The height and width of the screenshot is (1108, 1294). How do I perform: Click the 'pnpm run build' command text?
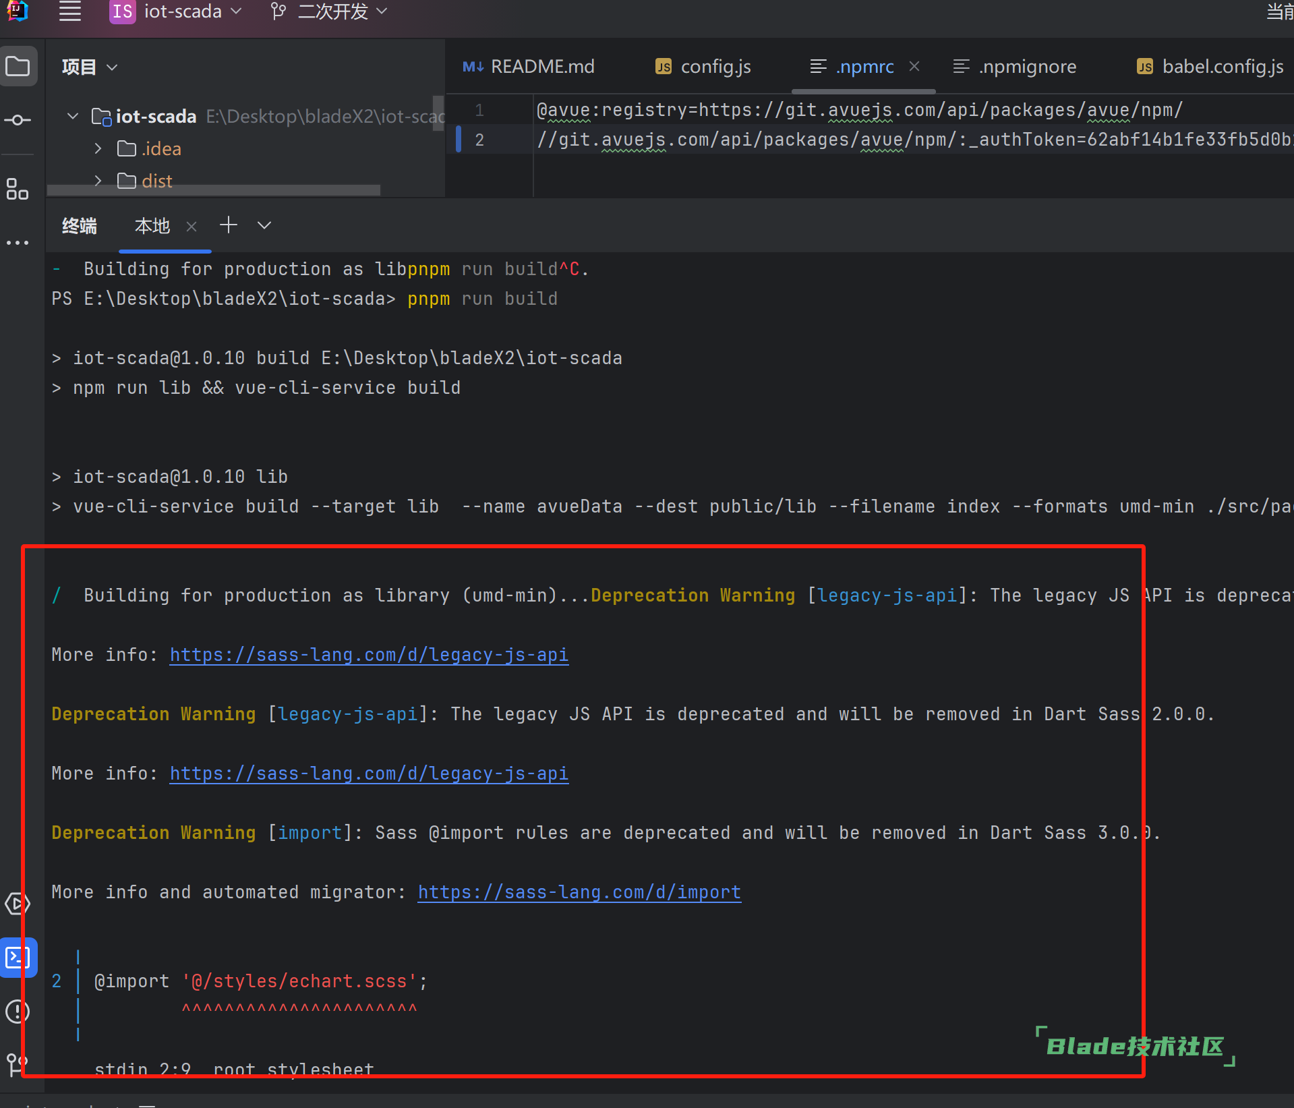[x=482, y=298]
